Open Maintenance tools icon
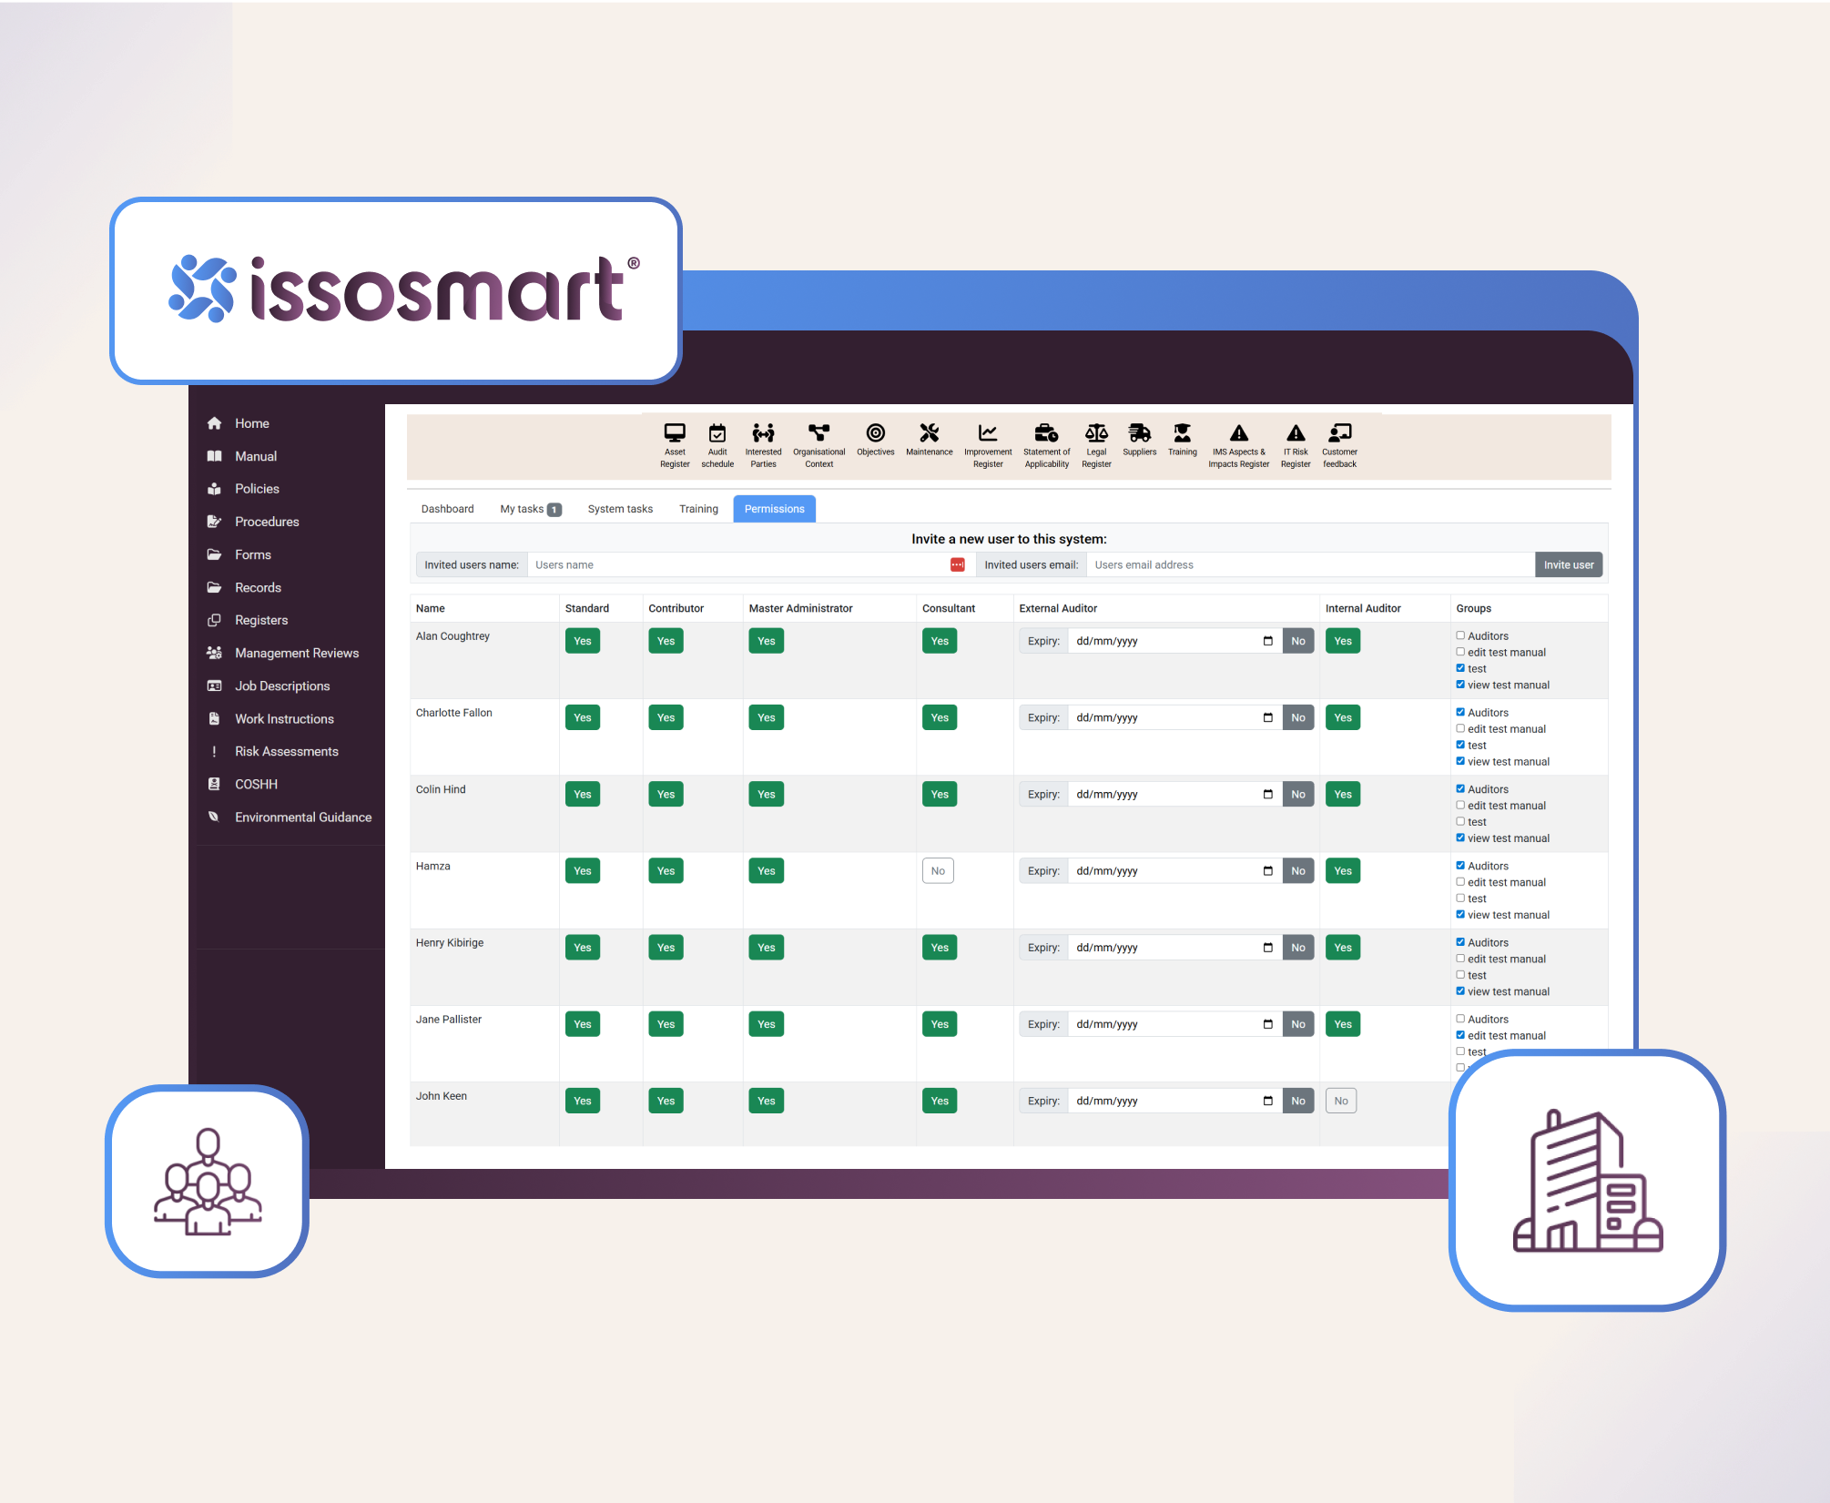1830x1503 pixels. [929, 435]
